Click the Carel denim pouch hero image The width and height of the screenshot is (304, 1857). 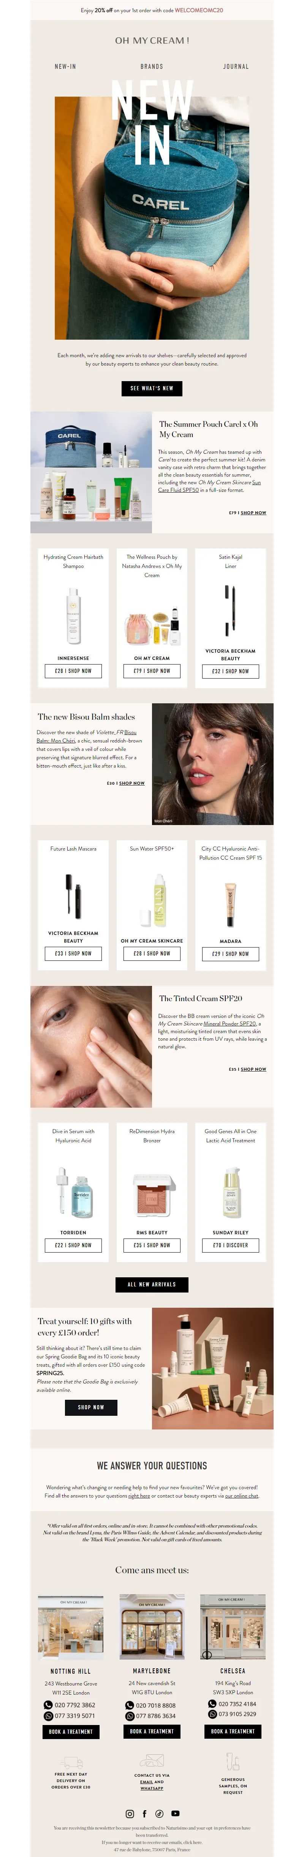[152, 218]
